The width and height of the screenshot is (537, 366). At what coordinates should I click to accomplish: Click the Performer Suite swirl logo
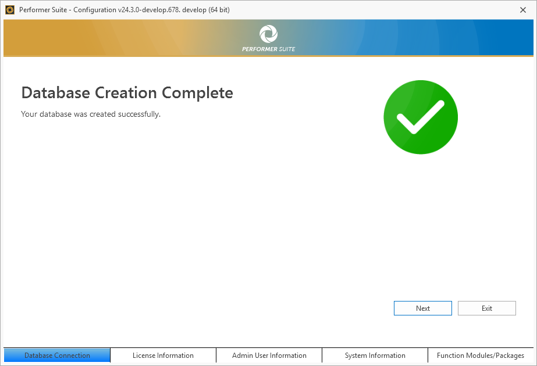pos(268,34)
